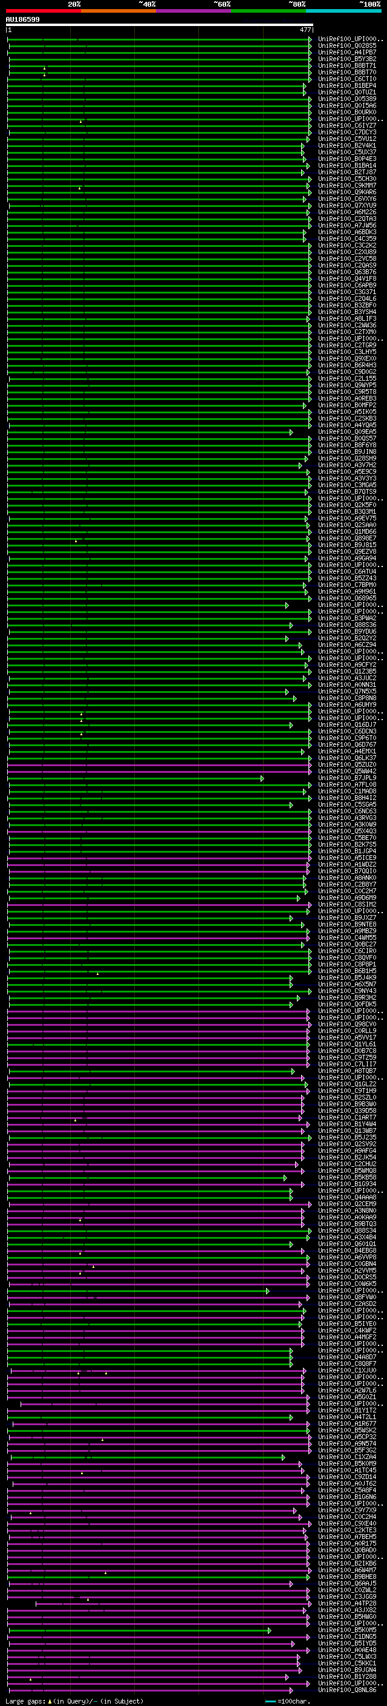Open hit UniRef100_A6W4M7
This screenshot has width=387, height=1706.
tap(347, 1570)
